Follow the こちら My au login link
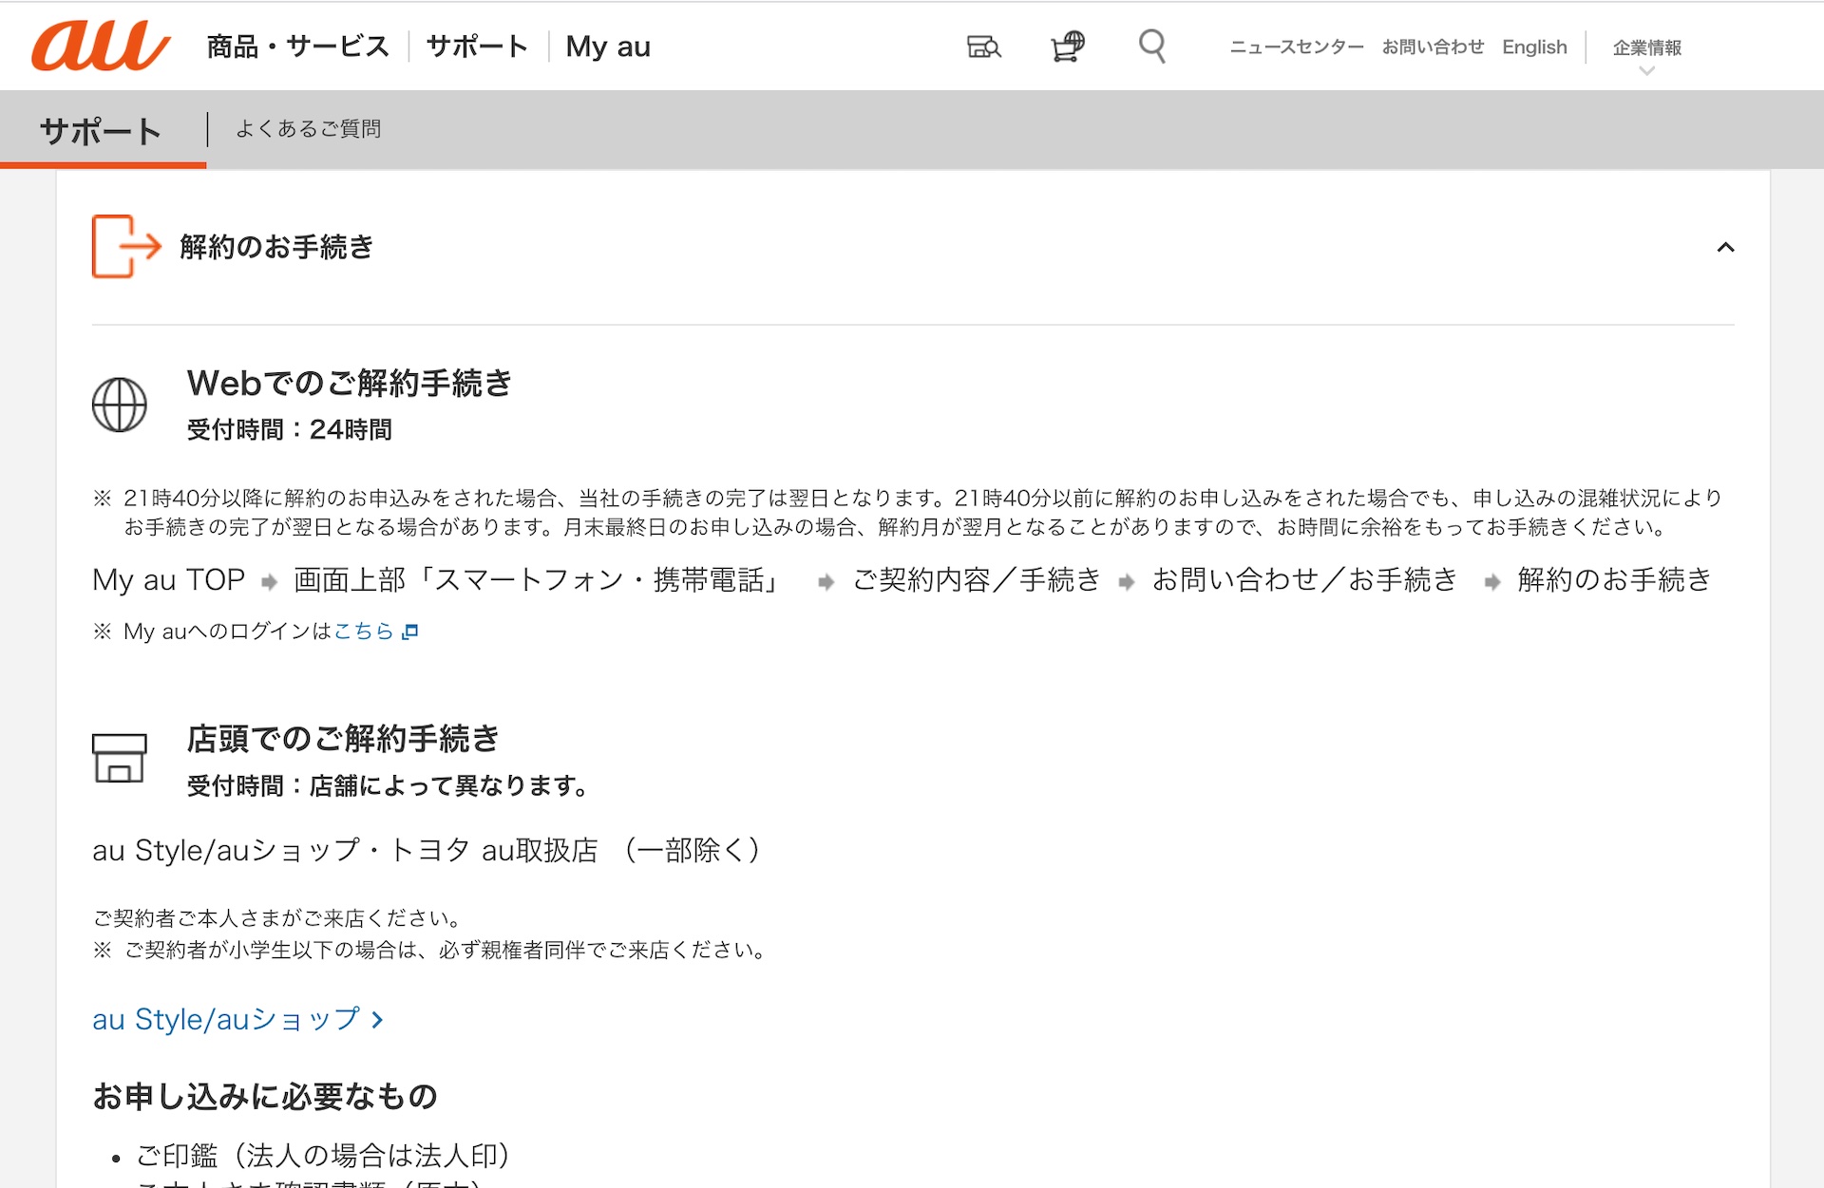Image resolution: width=1824 pixels, height=1188 pixels. click(363, 632)
